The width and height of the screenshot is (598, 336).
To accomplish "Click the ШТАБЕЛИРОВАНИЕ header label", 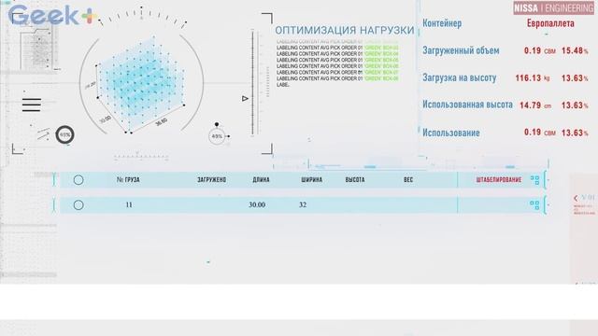I will tap(498, 180).
